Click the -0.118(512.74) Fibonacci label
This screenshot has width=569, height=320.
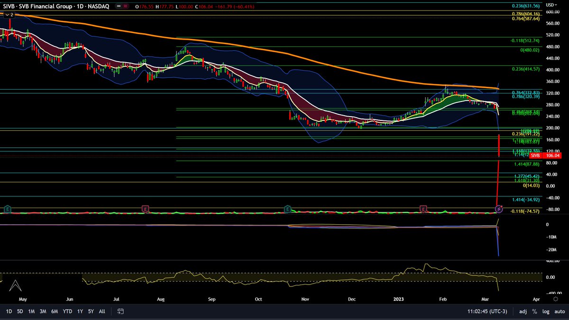(x=525, y=40)
